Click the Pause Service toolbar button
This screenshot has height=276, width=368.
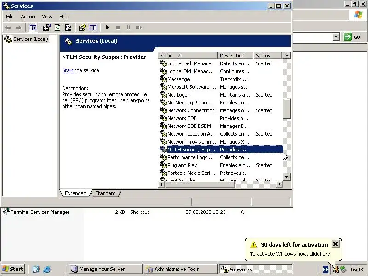128,28
